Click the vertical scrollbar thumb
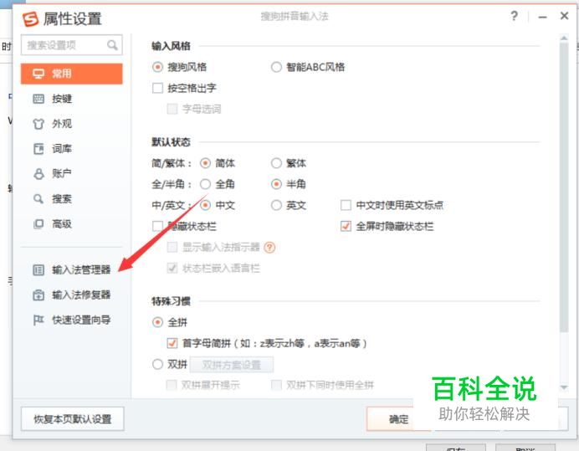Viewport: 579px width, 451px height. tap(564, 187)
